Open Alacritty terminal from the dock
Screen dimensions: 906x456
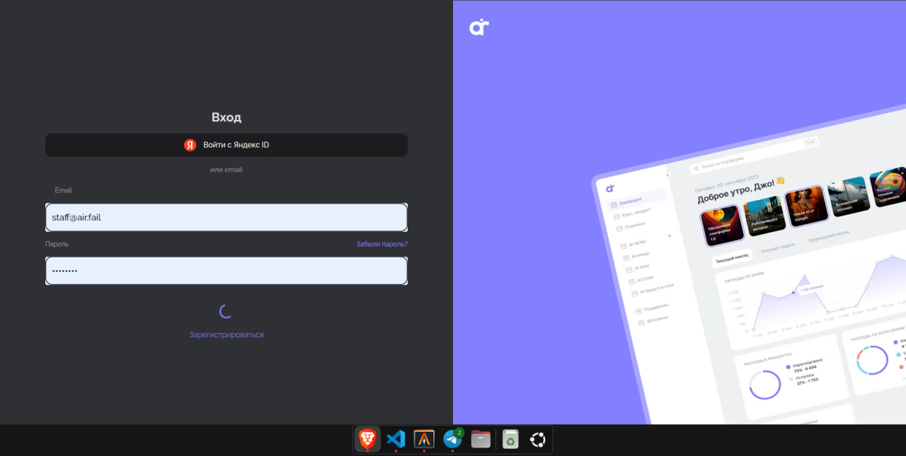point(424,440)
